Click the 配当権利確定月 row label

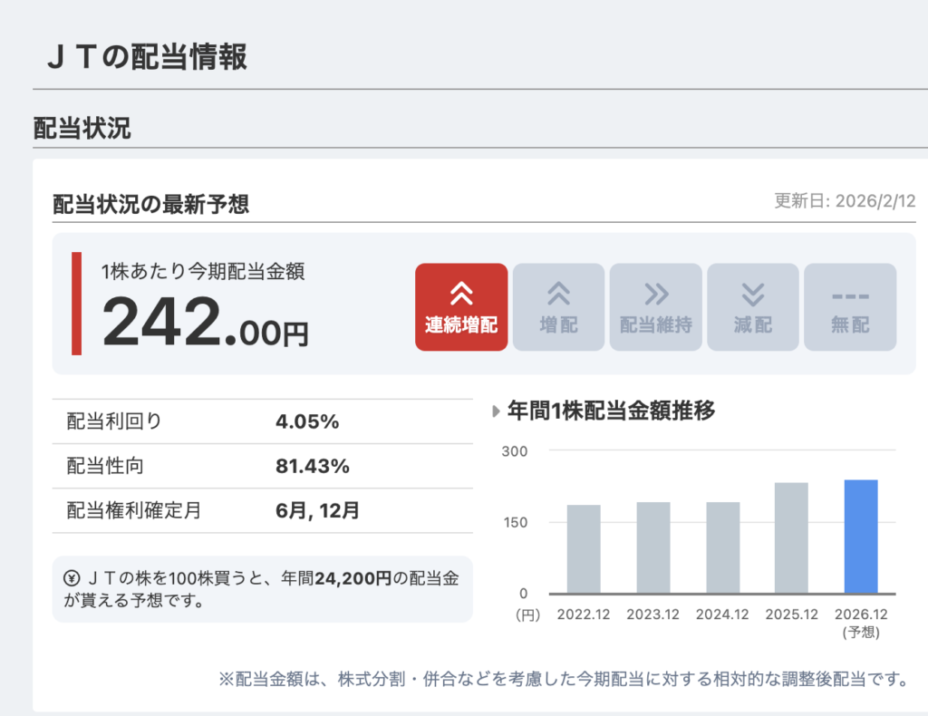[x=134, y=510]
